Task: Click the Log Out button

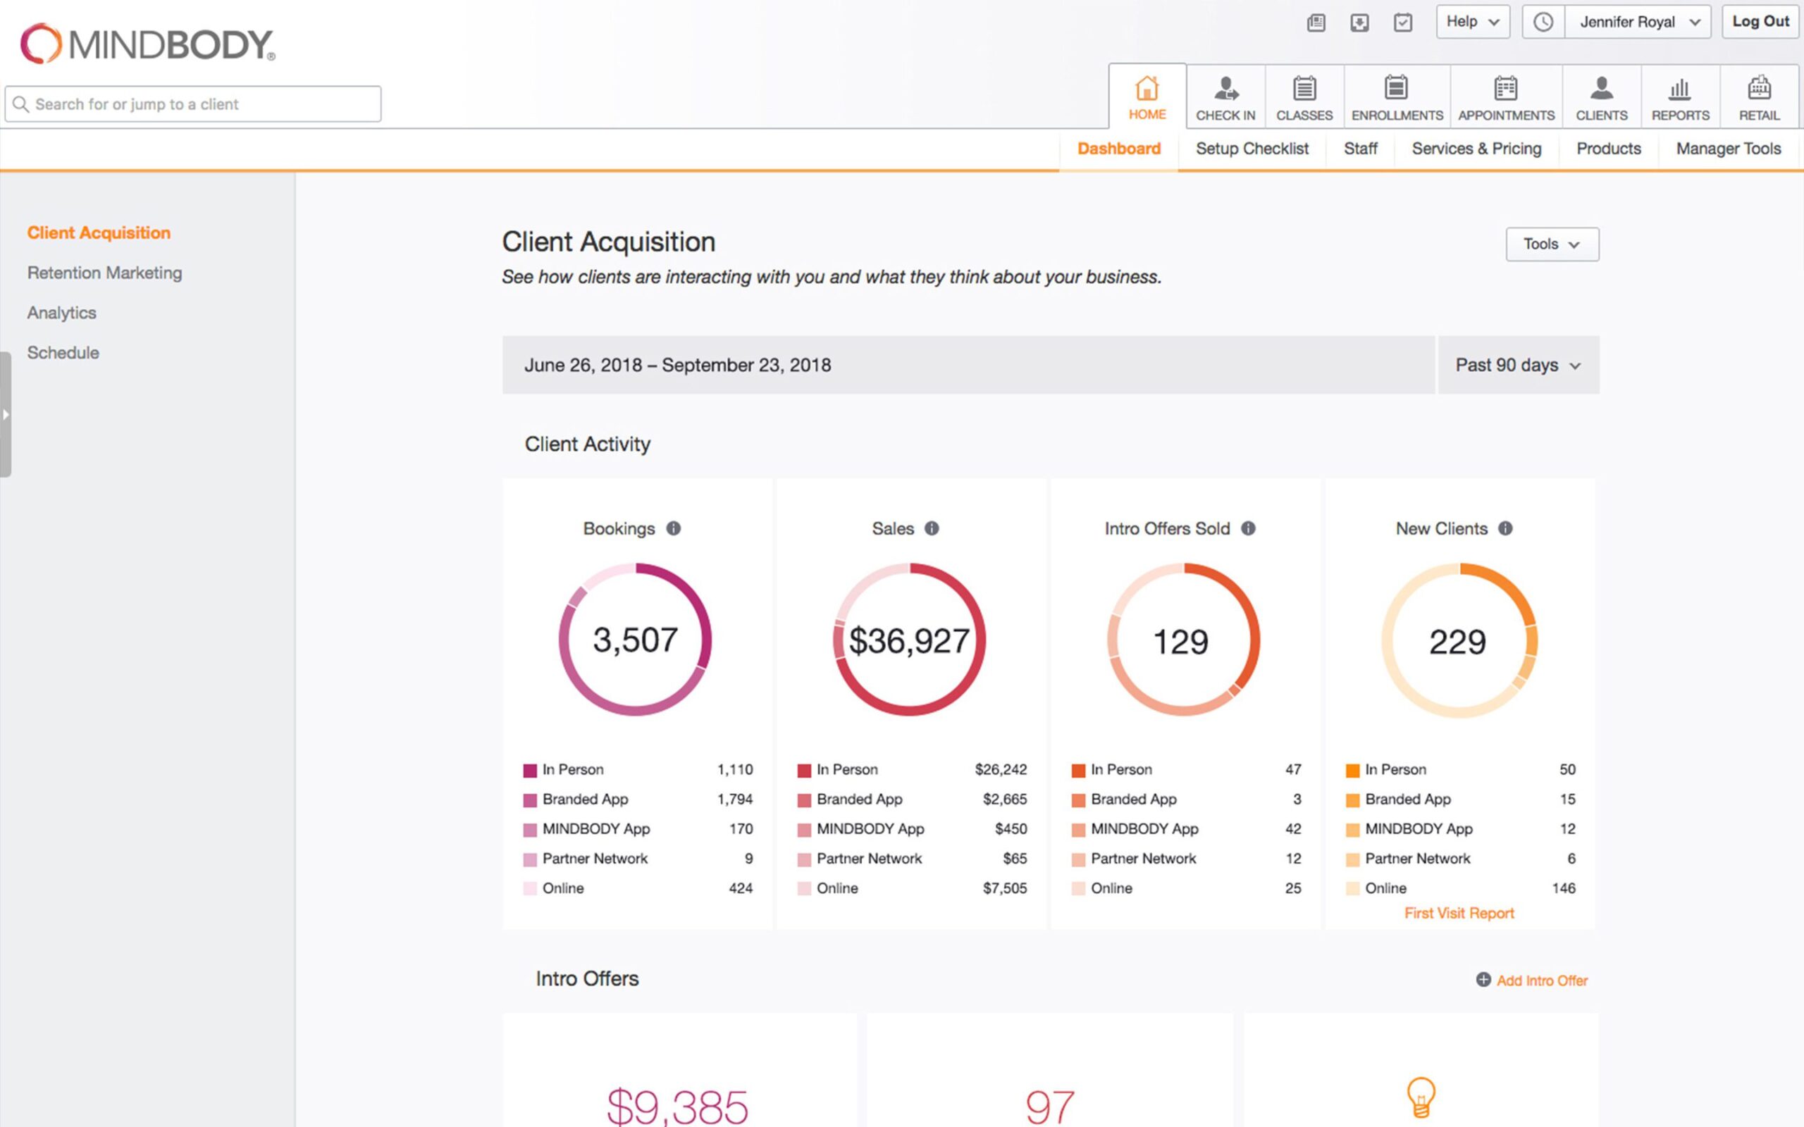Action: [1760, 23]
